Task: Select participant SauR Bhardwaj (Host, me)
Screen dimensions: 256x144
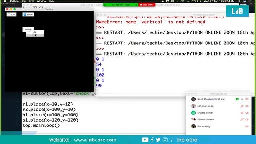Action: 211,99
